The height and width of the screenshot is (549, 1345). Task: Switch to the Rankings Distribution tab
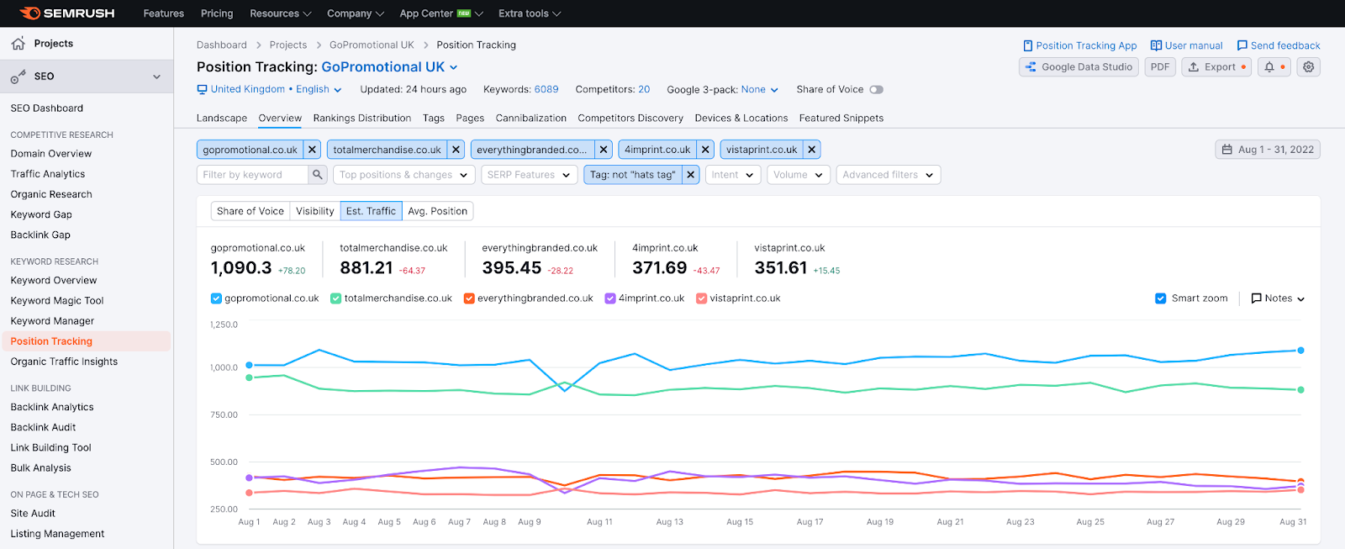pyautogui.click(x=362, y=119)
